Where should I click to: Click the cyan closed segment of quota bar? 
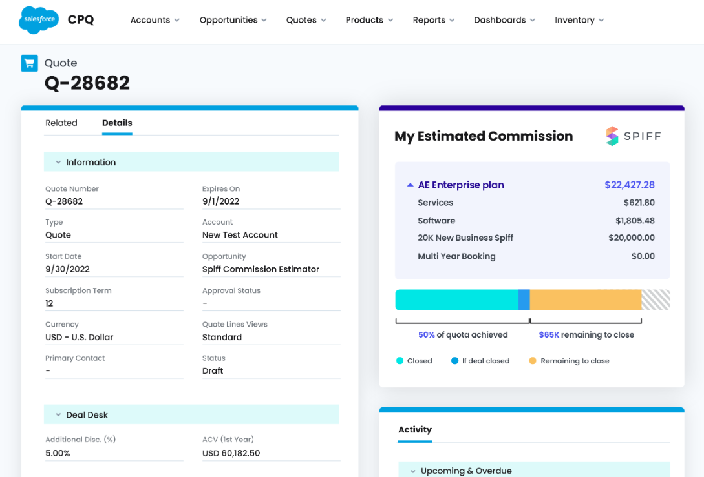coord(456,300)
